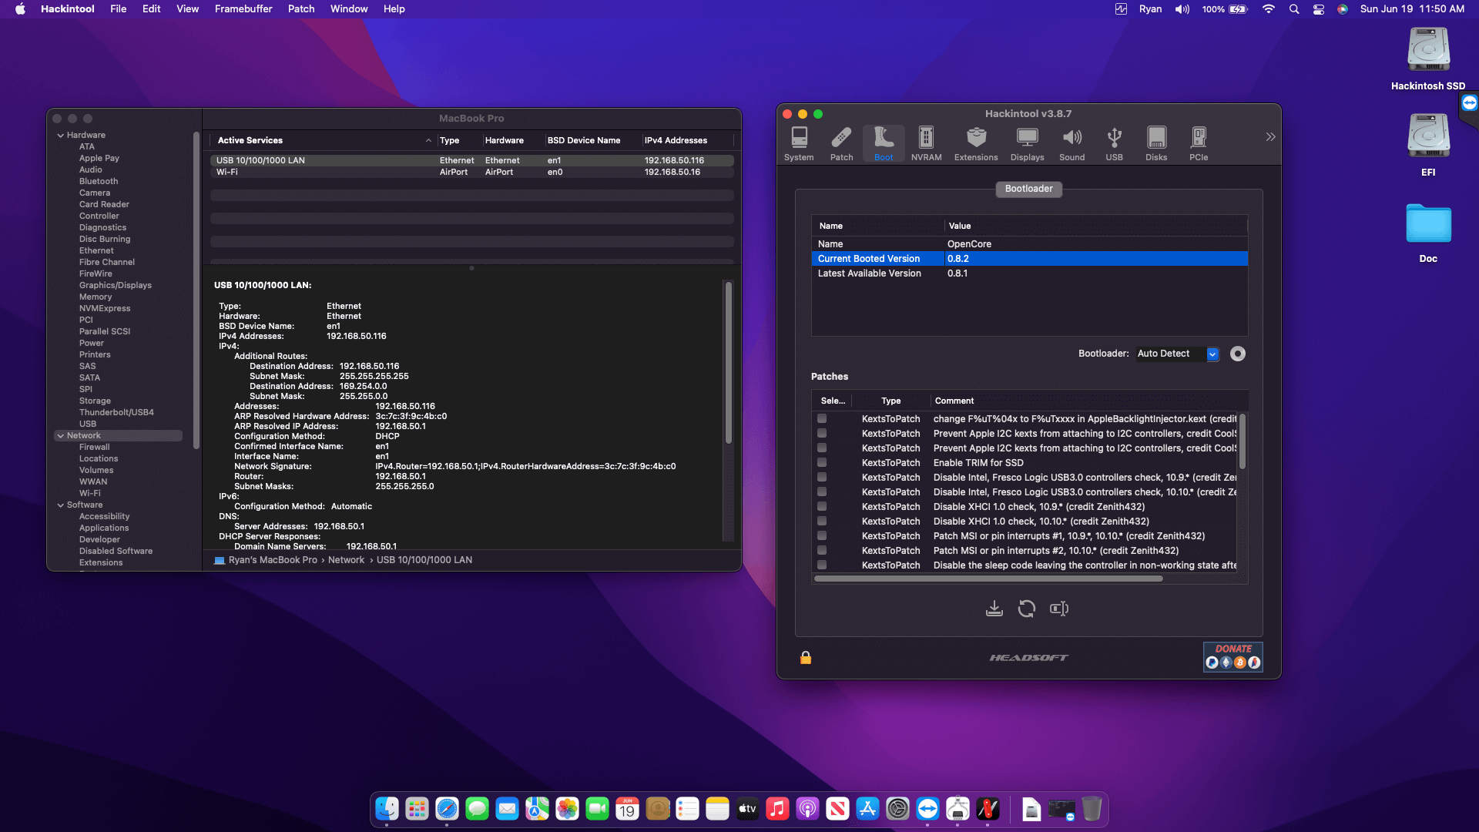Image resolution: width=1479 pixels, height=832 pixels.
Task: Open the Framebuffer menu
Action: [x=243, y=9]
